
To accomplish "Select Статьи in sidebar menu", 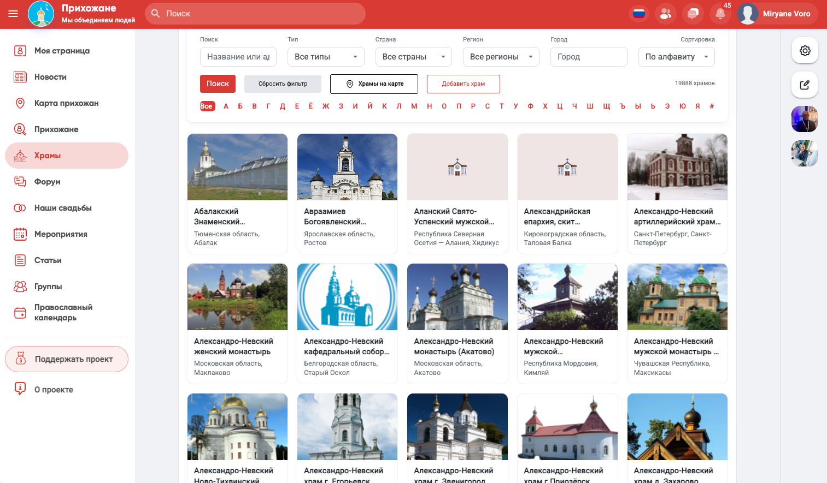I will (48, 260).
